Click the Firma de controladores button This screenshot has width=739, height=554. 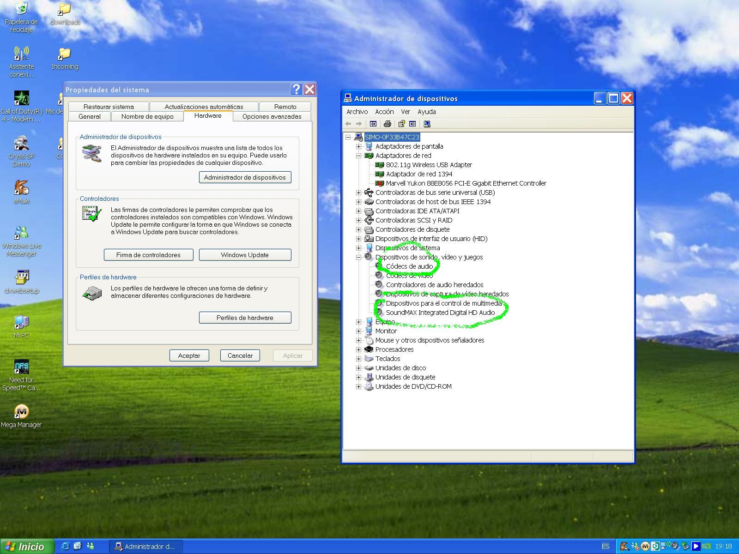148,255
